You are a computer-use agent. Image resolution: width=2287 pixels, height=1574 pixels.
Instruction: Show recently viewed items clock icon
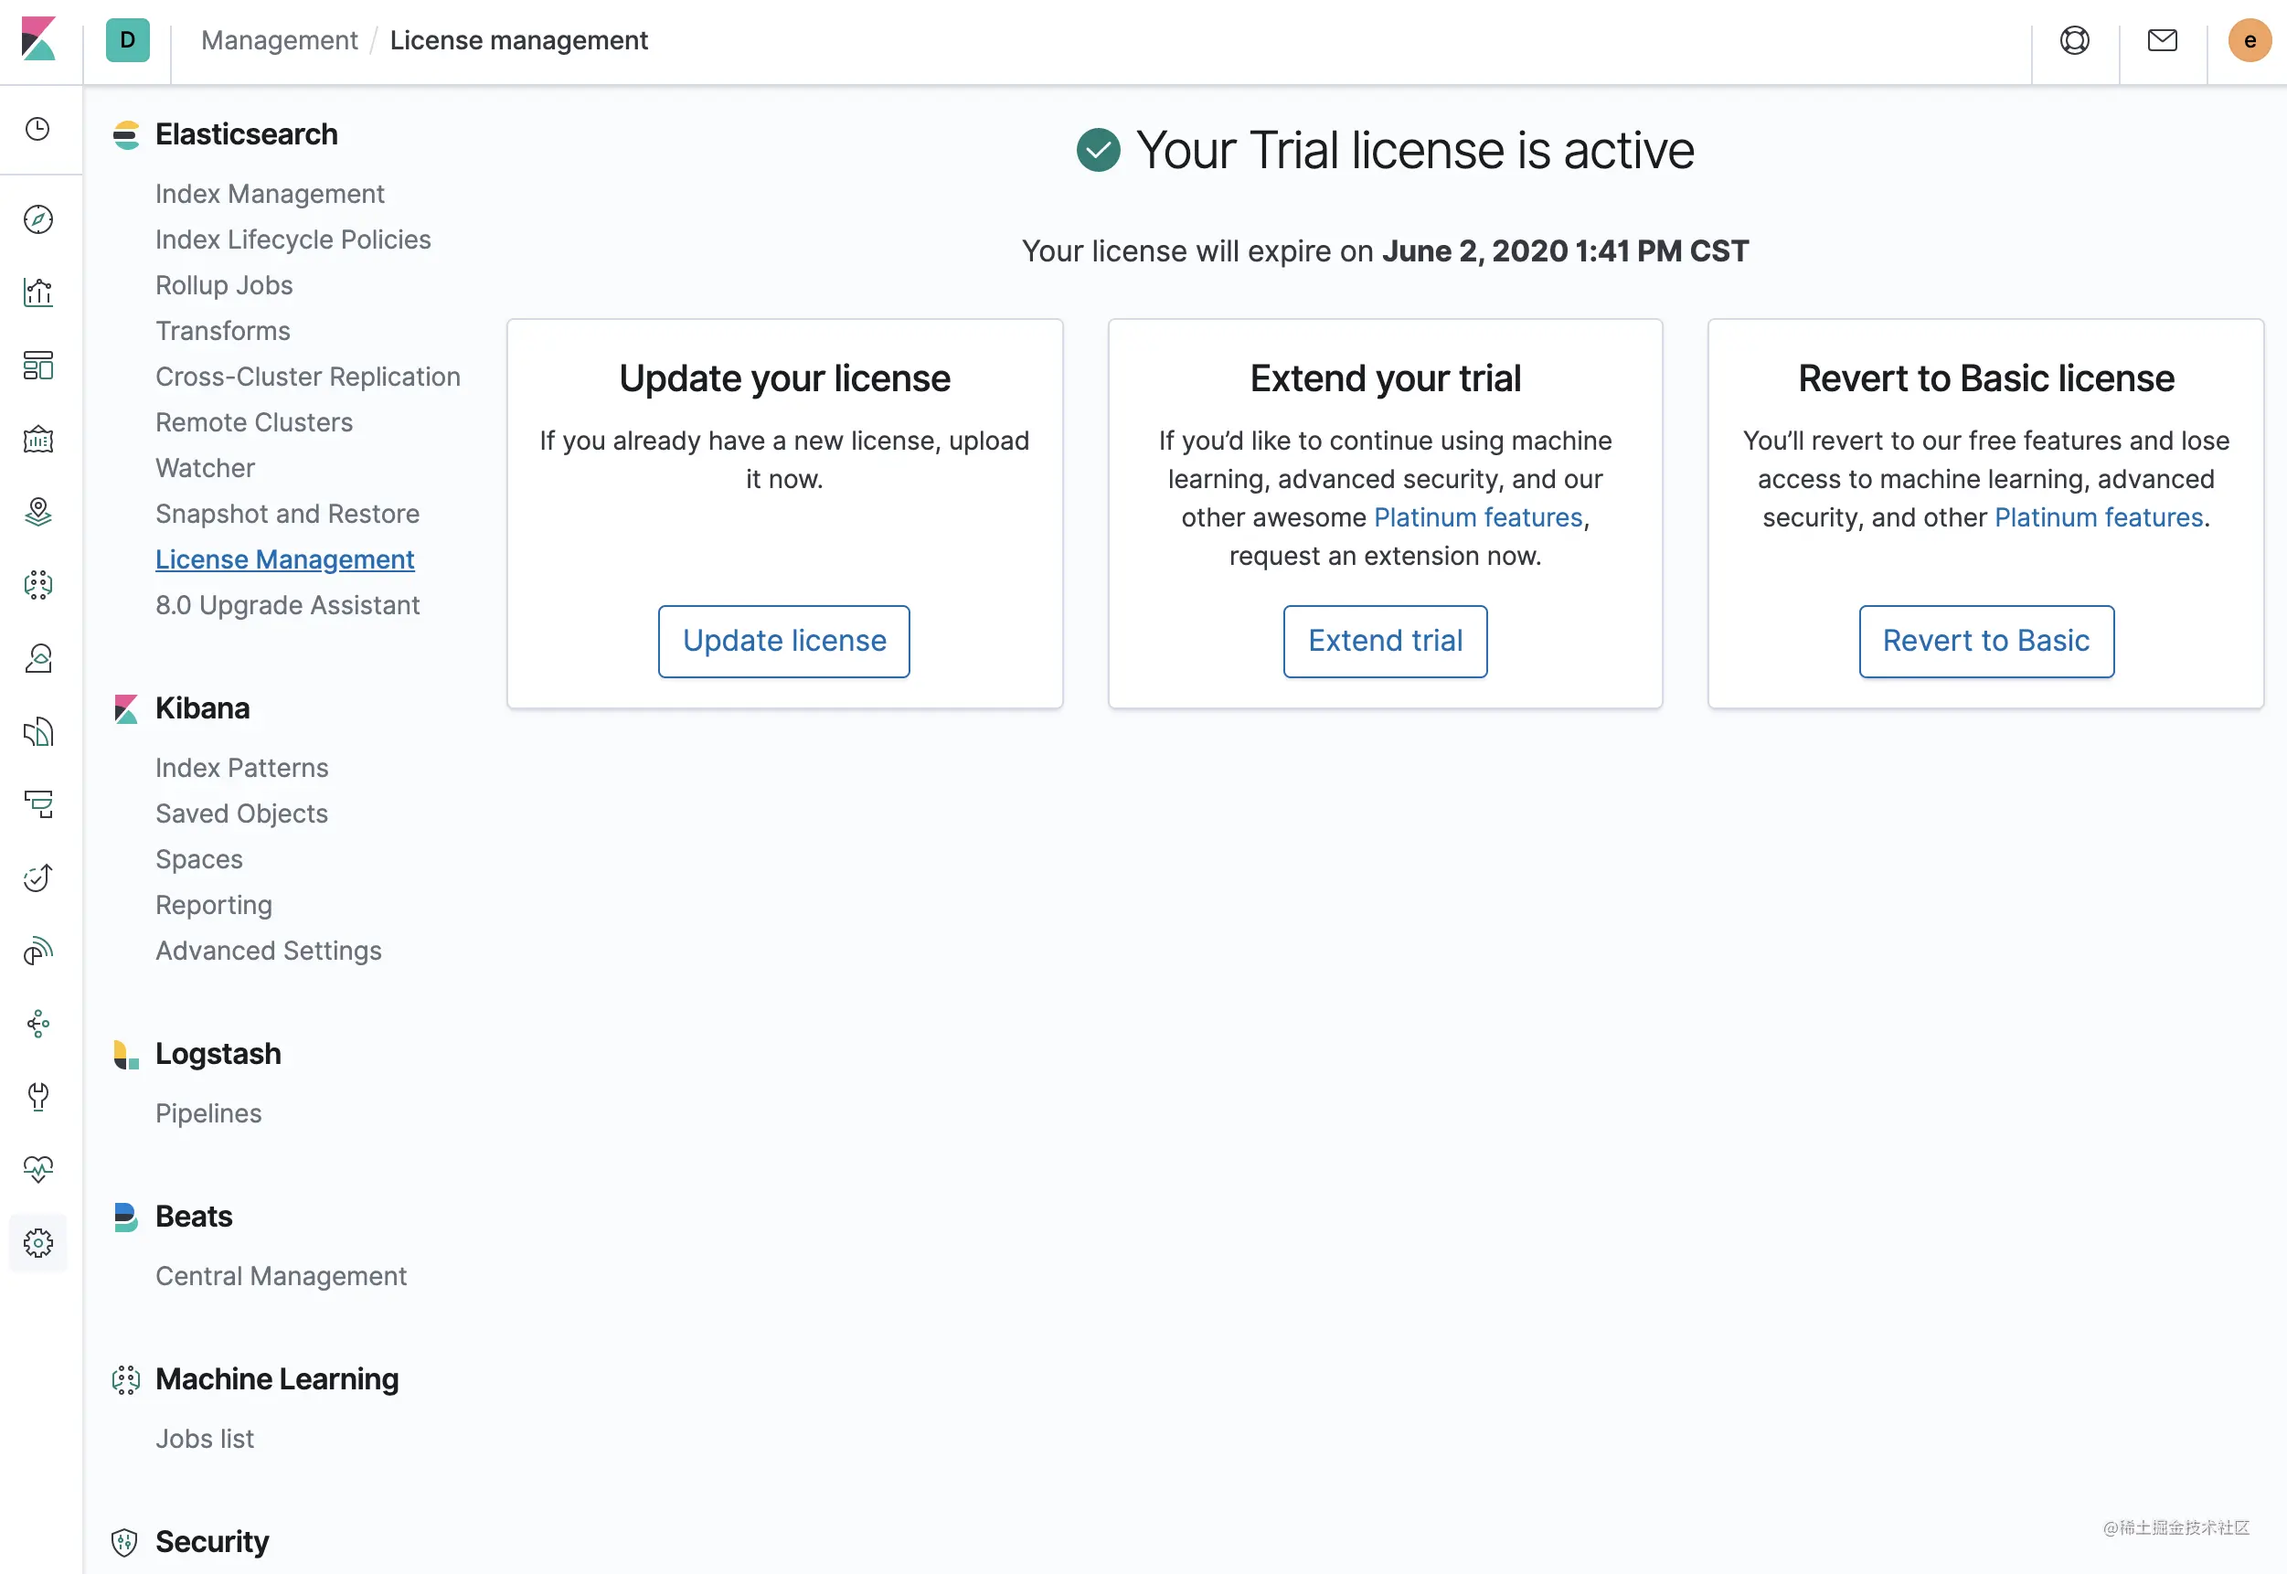38,129
